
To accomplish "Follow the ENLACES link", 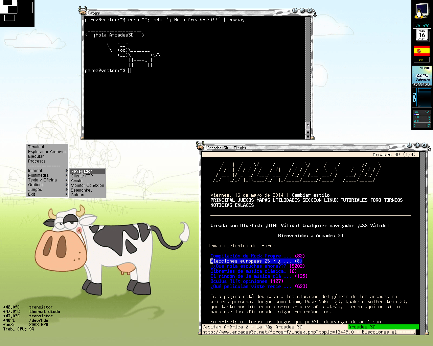I will tap(244, 205).
